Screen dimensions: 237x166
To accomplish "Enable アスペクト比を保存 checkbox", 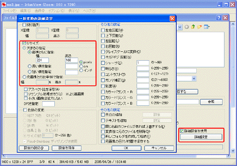I will pyautogui.click(x=25, y=89).
